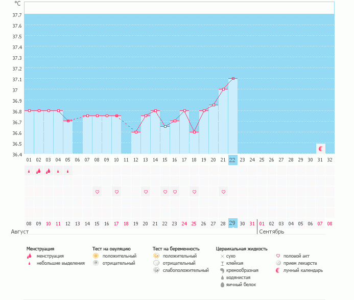Click the 'лунный календарь' legend moon icon
Image resolution: width=354 pixels, height=300 pixels.
278,270
